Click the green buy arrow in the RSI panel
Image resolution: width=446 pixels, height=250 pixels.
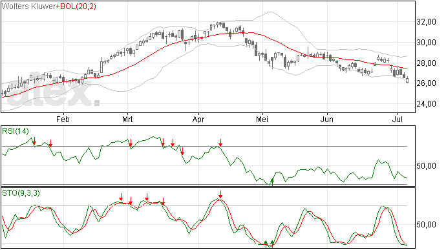272,182
